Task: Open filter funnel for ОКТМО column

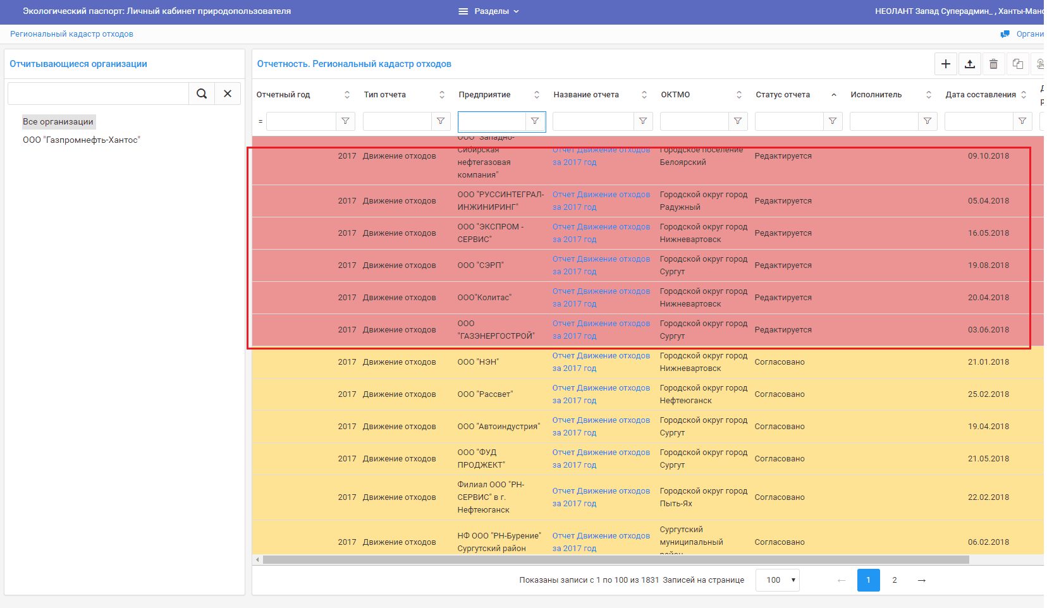Action: tap(737, 121)
